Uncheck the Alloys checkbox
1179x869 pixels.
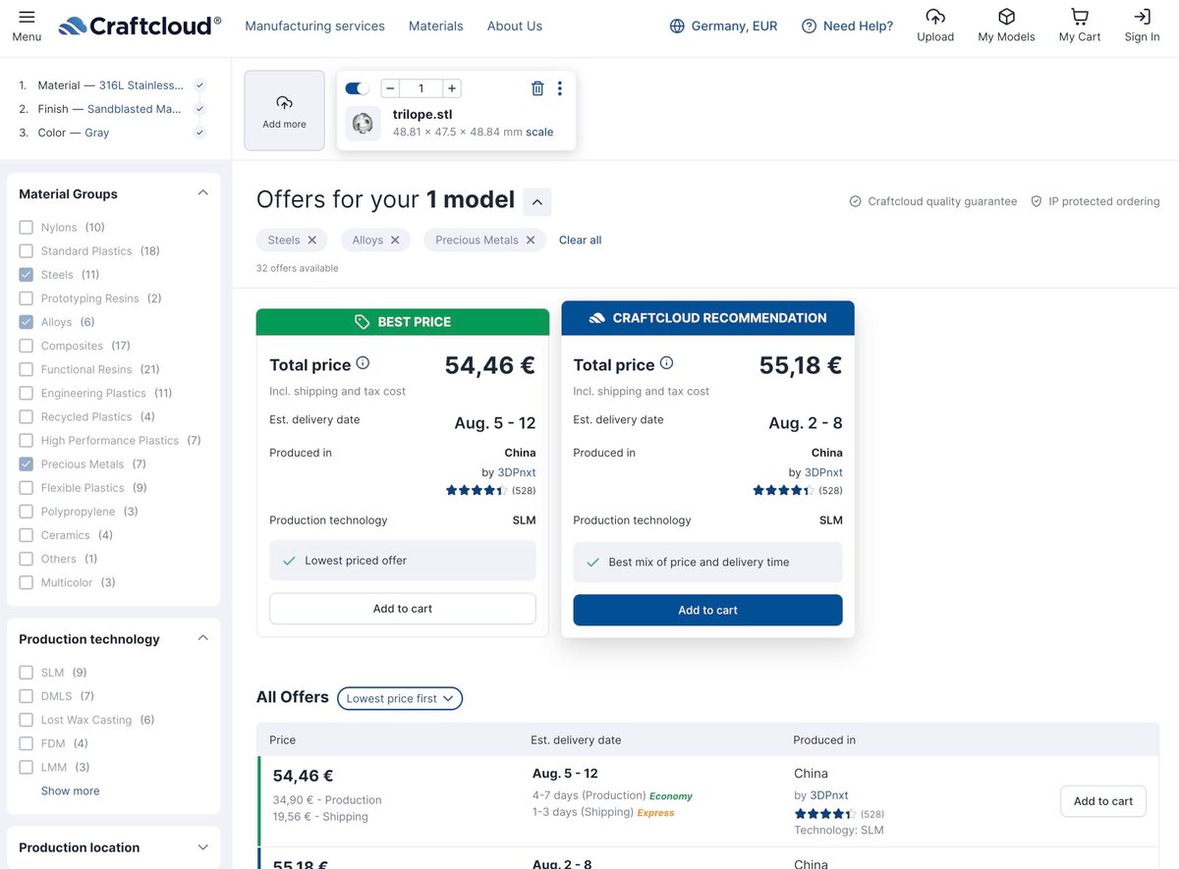[27, 322]
